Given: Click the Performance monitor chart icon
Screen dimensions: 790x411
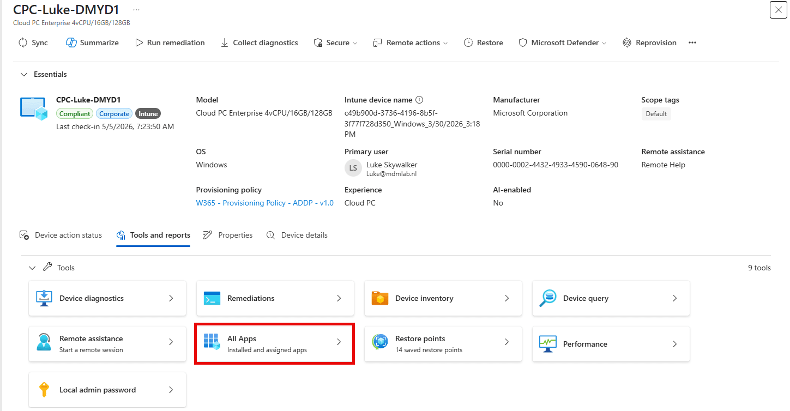Looking at the screenshot, I should tap(548, 344).
